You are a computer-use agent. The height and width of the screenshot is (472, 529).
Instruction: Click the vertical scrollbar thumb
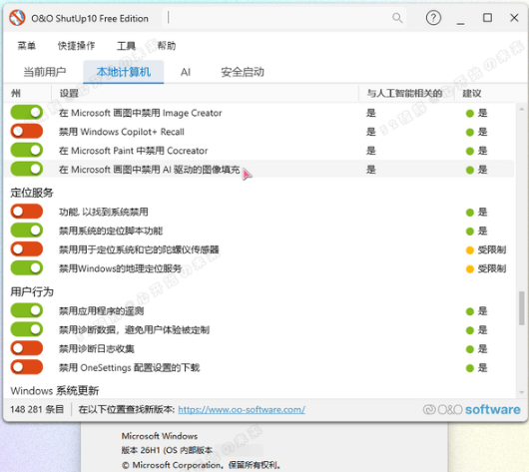(x=522, y=308)
